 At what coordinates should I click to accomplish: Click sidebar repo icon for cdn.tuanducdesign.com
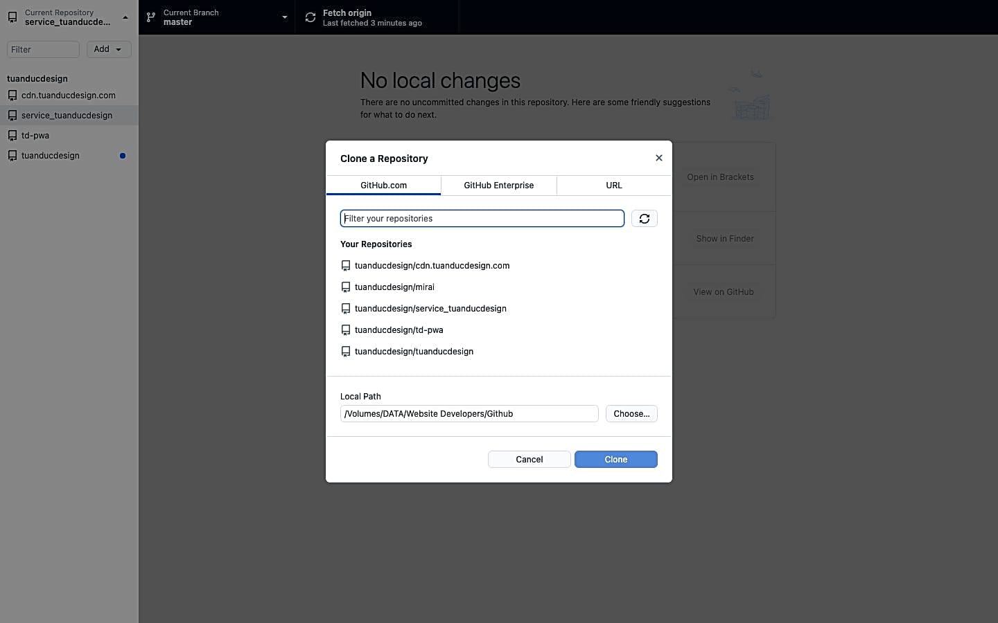[12, 96]
